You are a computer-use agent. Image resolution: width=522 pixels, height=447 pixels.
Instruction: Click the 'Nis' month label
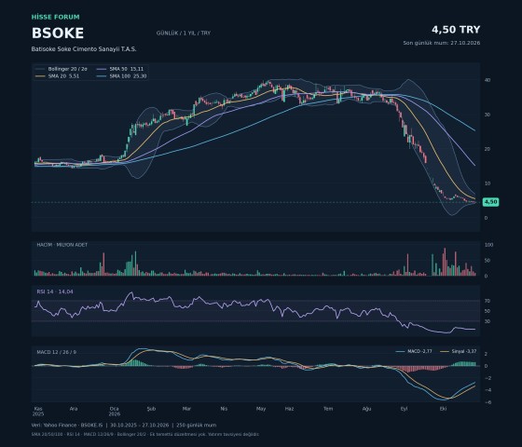coord(224,409)
